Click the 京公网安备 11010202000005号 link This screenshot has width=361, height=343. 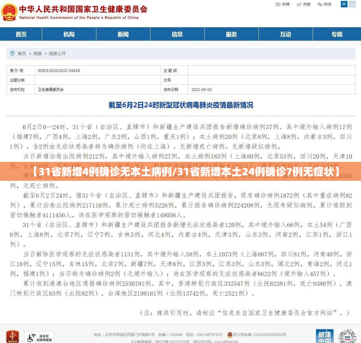[x=260, y=334]
